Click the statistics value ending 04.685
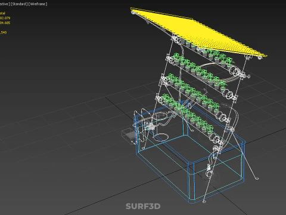Image resolution: width=286 pixels, height=215 pixels. tap(5, 23)
